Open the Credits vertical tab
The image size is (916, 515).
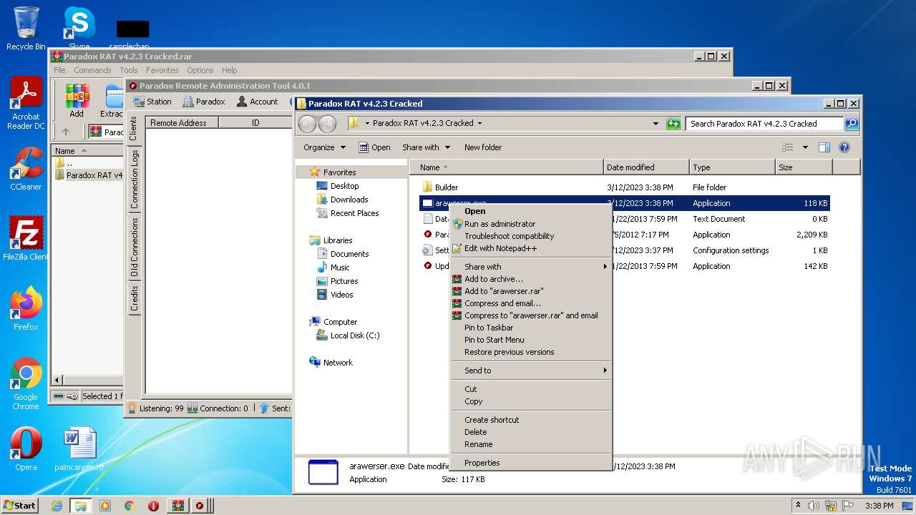coord(135,298)
